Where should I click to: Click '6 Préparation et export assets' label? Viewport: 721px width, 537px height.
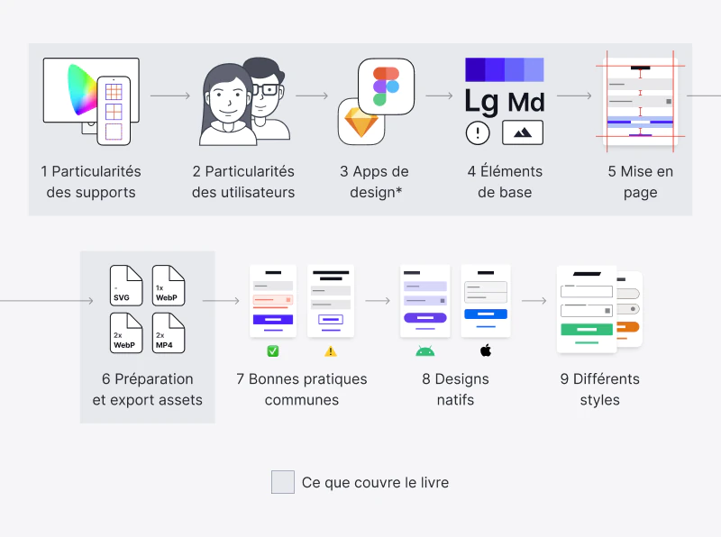tap(148, 389)
